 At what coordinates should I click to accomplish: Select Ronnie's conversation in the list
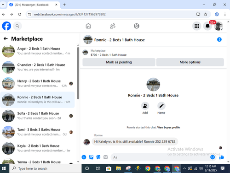[x=37, y=100]
